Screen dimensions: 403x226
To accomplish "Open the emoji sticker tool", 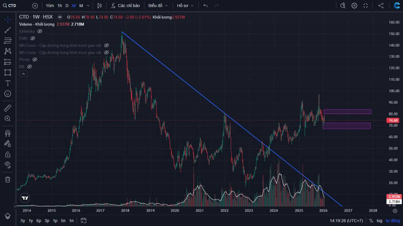I will 7,94.
